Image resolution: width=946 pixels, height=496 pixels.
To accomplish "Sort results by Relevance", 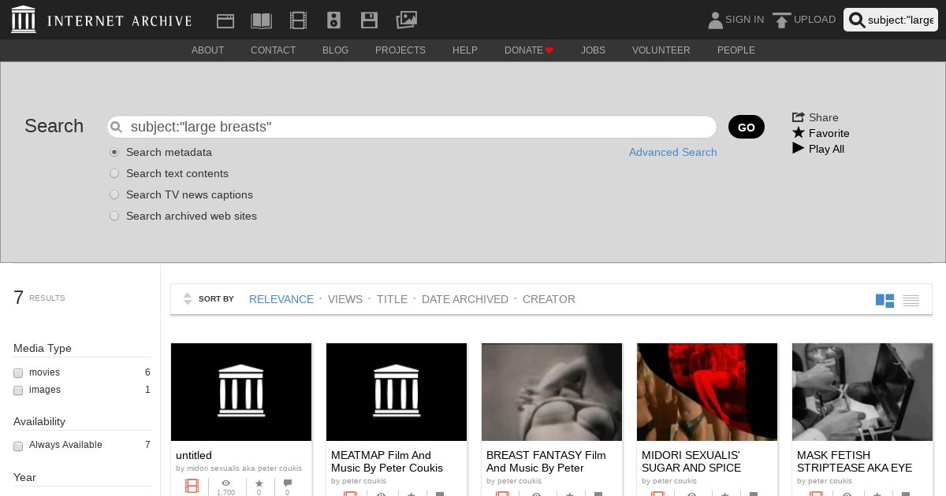I will pos(281,299).
